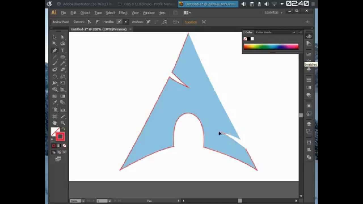Select the Width tool

coord(54,83)
